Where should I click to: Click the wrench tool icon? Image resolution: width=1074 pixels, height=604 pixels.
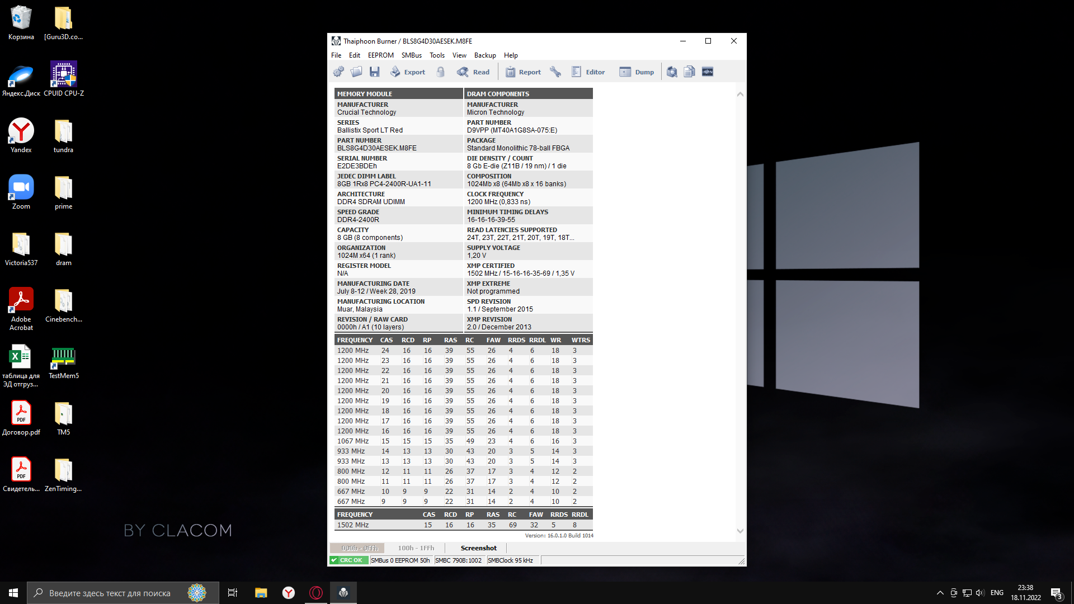(555, 72)
